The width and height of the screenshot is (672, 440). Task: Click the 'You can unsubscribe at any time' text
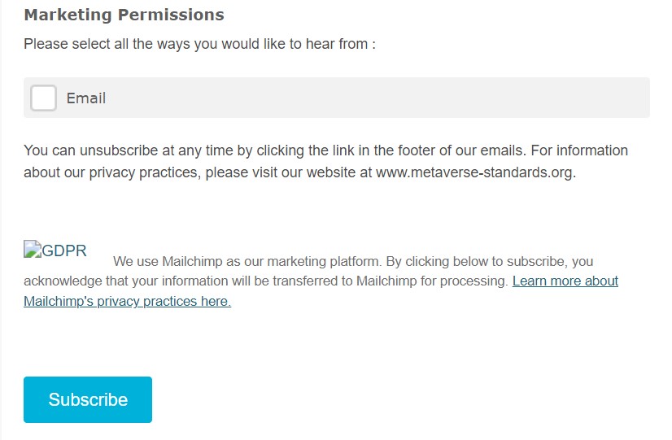(x=122, y=150)
